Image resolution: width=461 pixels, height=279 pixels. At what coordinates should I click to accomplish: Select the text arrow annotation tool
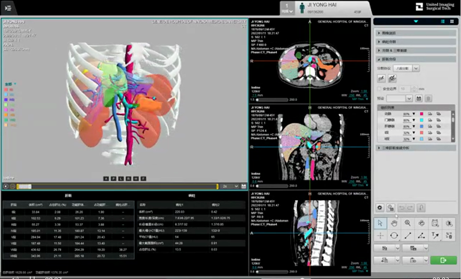click(435, 235)
